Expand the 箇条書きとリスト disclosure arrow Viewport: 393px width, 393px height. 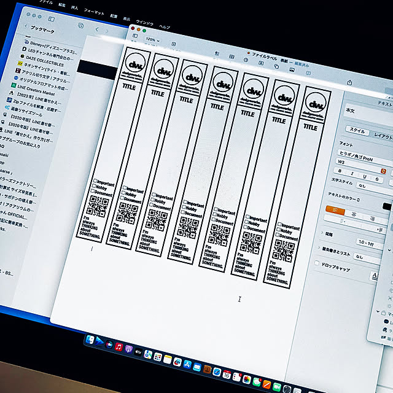pos(319,247)
